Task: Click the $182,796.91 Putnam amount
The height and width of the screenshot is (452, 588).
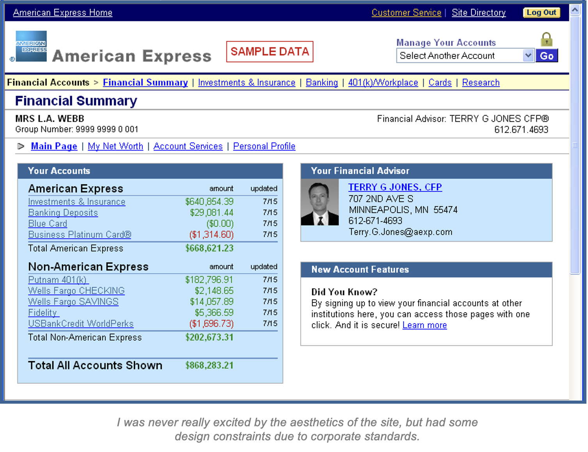Action: (x=209, y=280)
